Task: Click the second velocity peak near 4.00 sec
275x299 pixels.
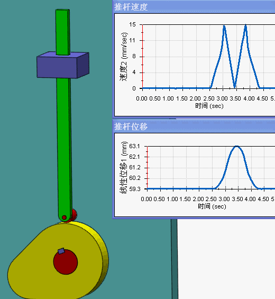Action: click(246, 25)
